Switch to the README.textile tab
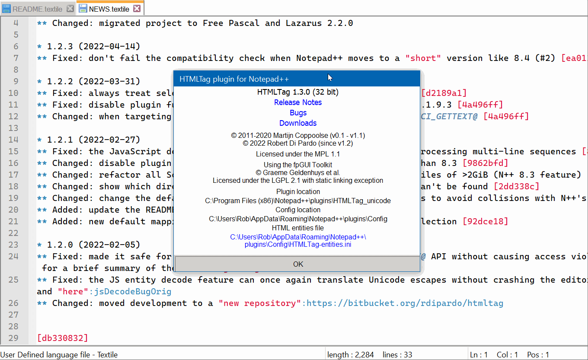Screen dimensions: 588x360 tap(38, 9)
